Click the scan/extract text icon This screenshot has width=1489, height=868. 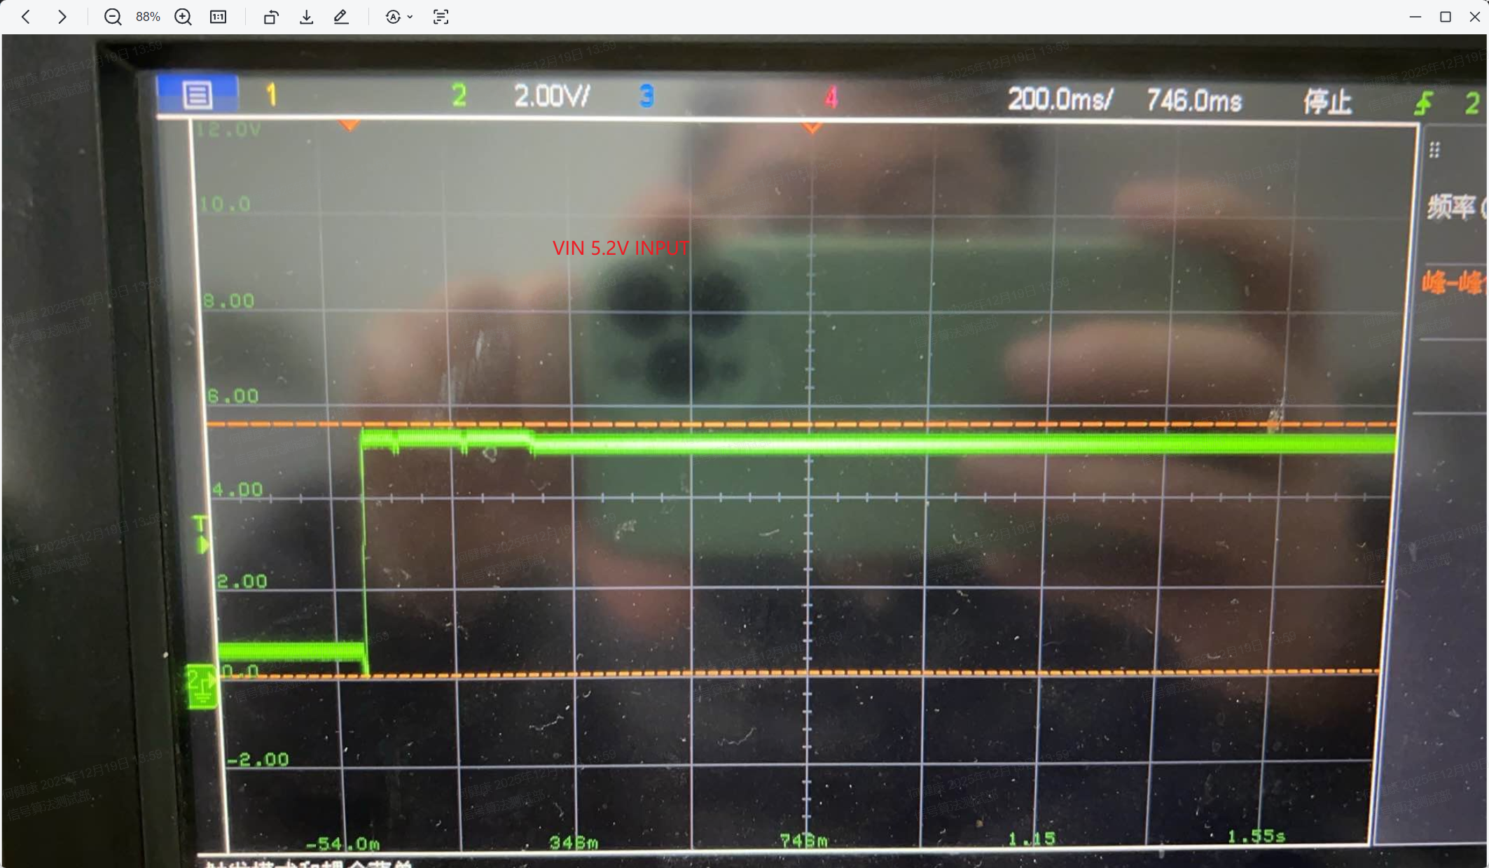click(441, 17)
